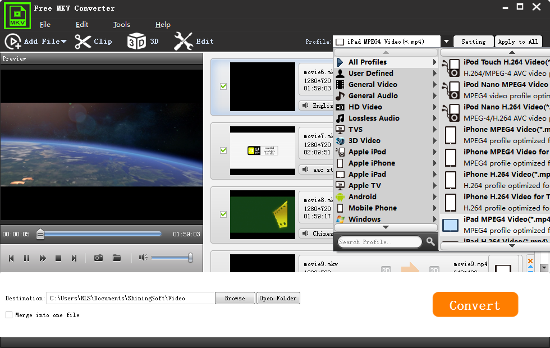
Task: Open the Clip scissors tool
Action: click(83, 42)
